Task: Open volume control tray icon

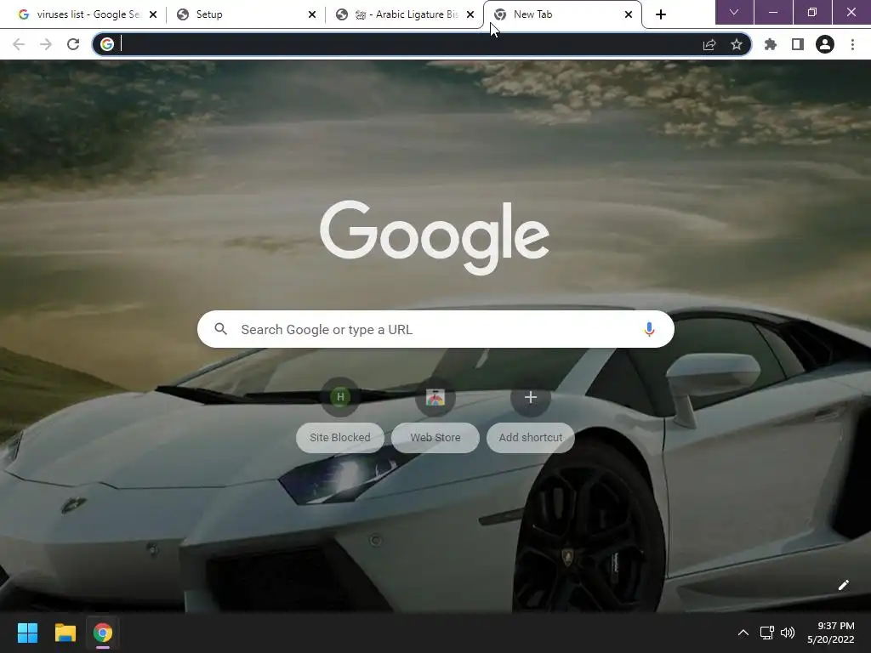Action: click(788, 633)
